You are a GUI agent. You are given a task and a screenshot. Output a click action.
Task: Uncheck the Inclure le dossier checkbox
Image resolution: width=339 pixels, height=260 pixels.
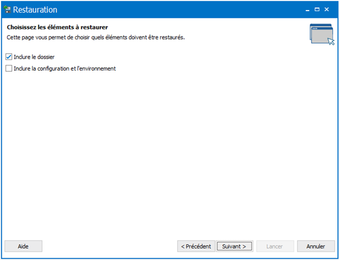pos(8,57)
